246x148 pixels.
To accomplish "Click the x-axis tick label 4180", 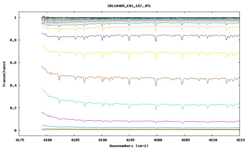I will [47, 140].
